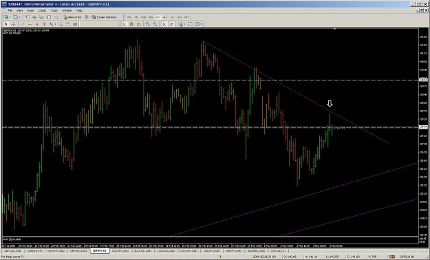Switch chart to bar chart mode
This screenshot has height=260, width=430.
[x=125, y=24]
